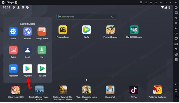The width and height of the screenshot is (179, 103).
Task: Click the multi-window title bar icon
Action: [x=156, y=3]
